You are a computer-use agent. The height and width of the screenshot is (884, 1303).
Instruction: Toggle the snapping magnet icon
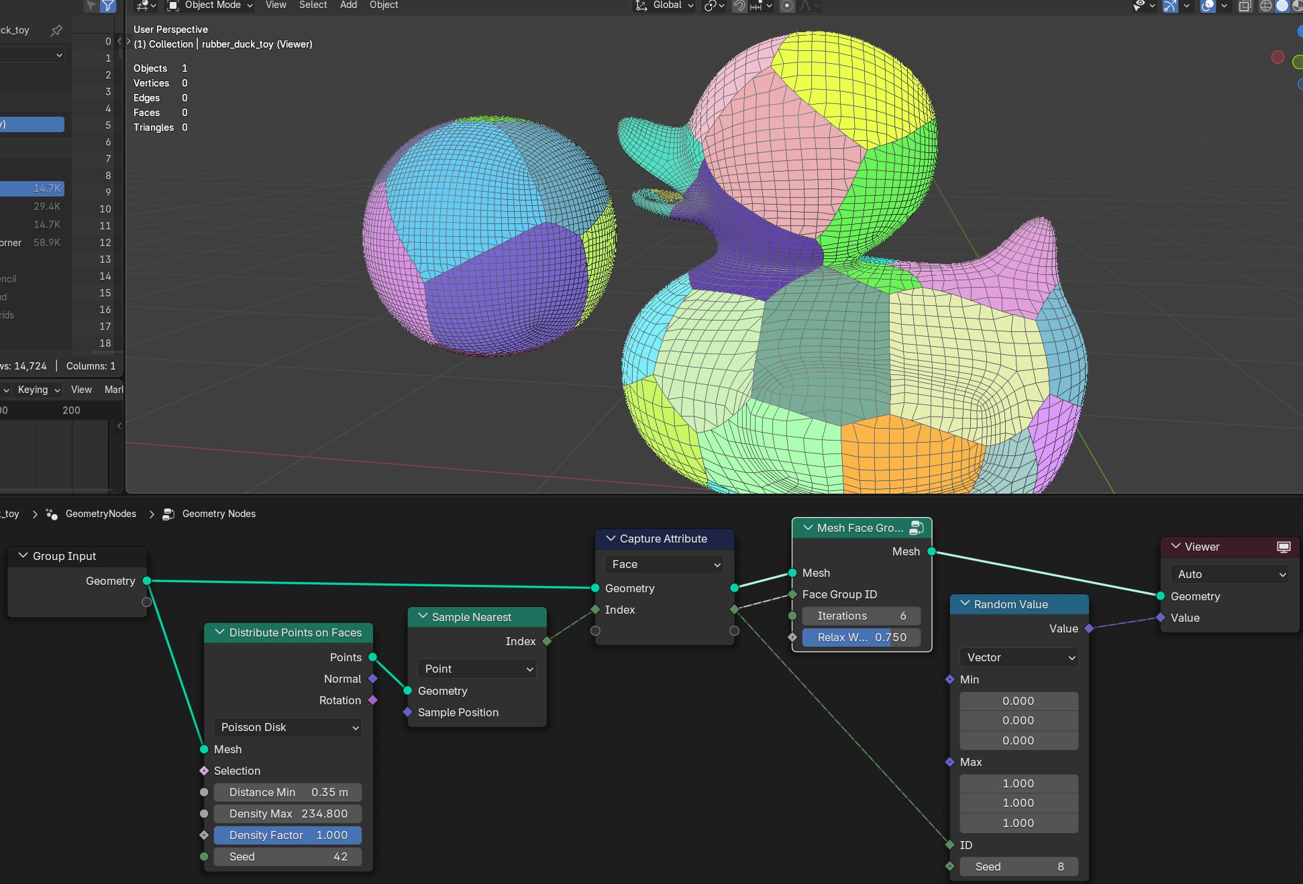[739, 5]
